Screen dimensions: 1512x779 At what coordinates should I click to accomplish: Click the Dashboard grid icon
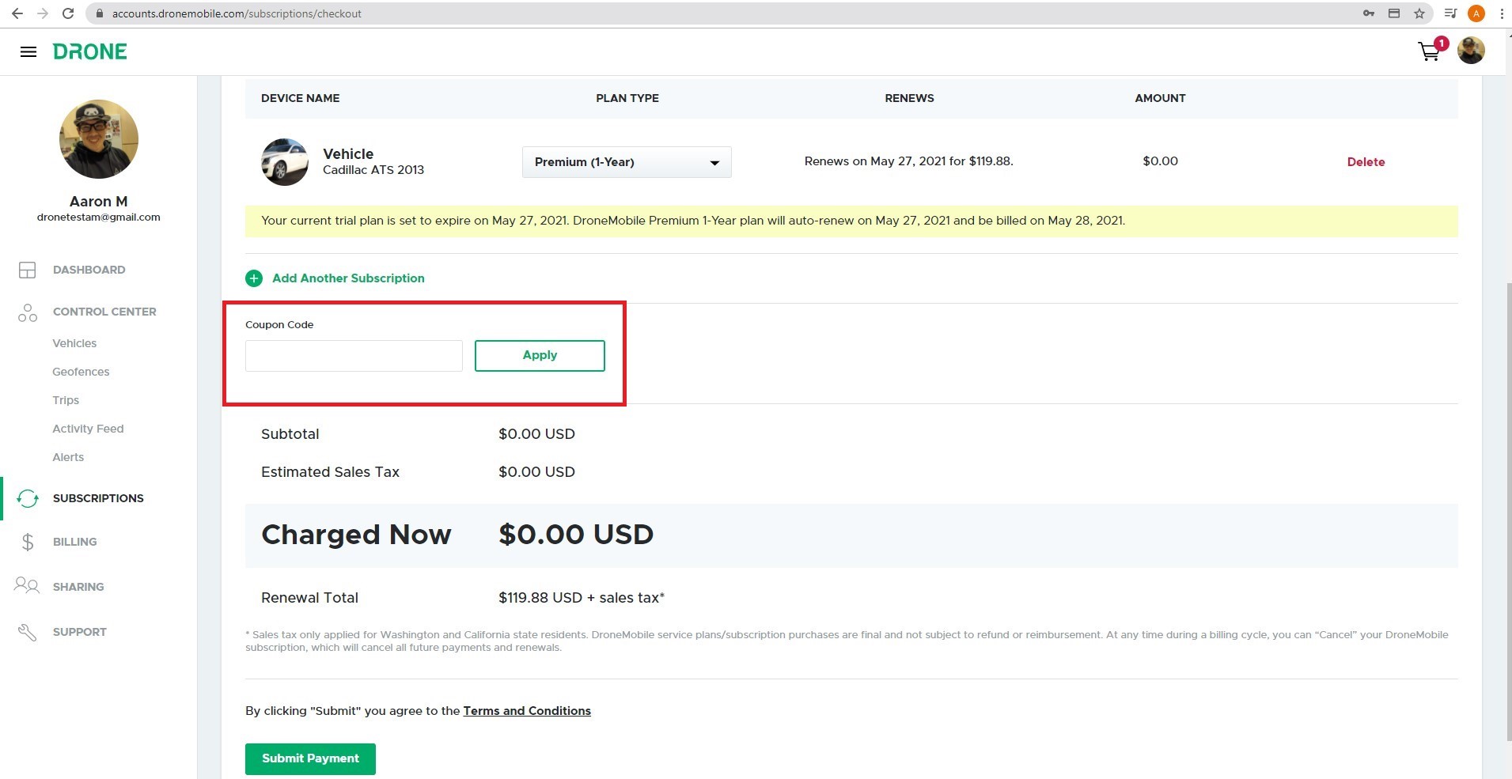point(28,270)
